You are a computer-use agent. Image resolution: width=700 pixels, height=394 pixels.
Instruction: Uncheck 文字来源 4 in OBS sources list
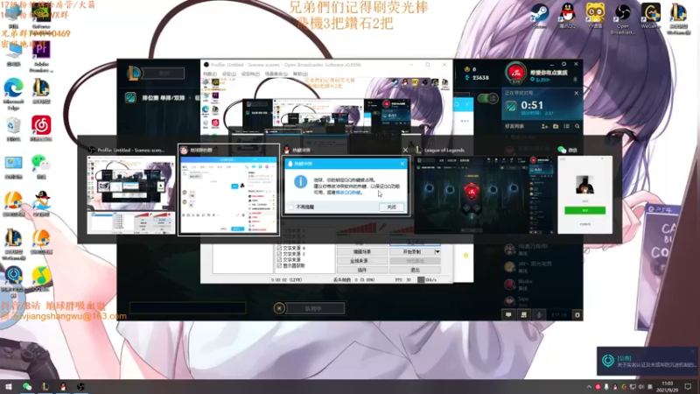coord(279,248)
